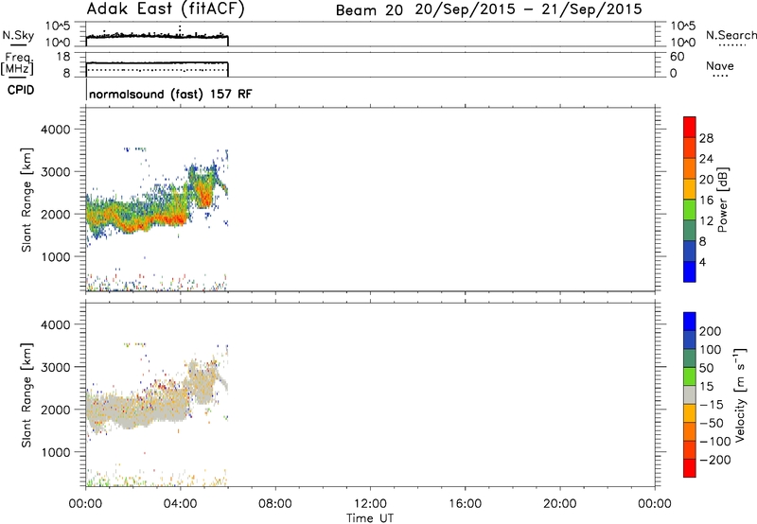
Task: Click the date range 20/Sep/2015 - 21/Sep/2015
Action: (529, 9)
